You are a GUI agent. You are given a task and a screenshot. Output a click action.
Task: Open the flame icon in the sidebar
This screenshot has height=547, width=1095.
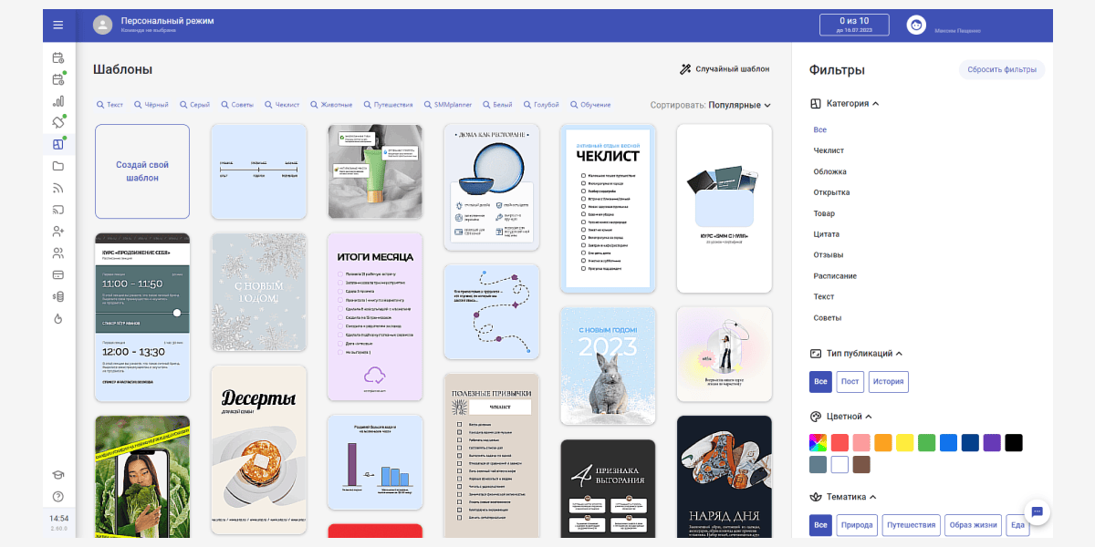pos(58,318)
